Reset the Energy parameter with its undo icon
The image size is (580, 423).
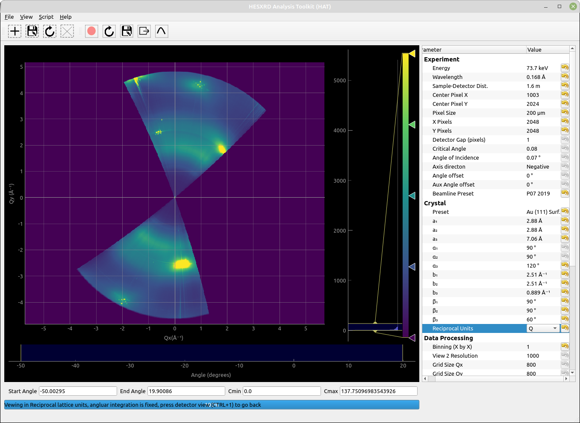[x=565, y=68]
